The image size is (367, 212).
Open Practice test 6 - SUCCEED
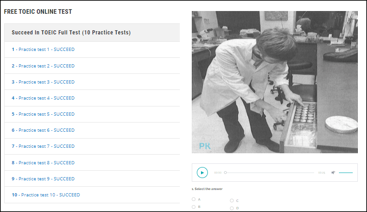coord(43,130)
